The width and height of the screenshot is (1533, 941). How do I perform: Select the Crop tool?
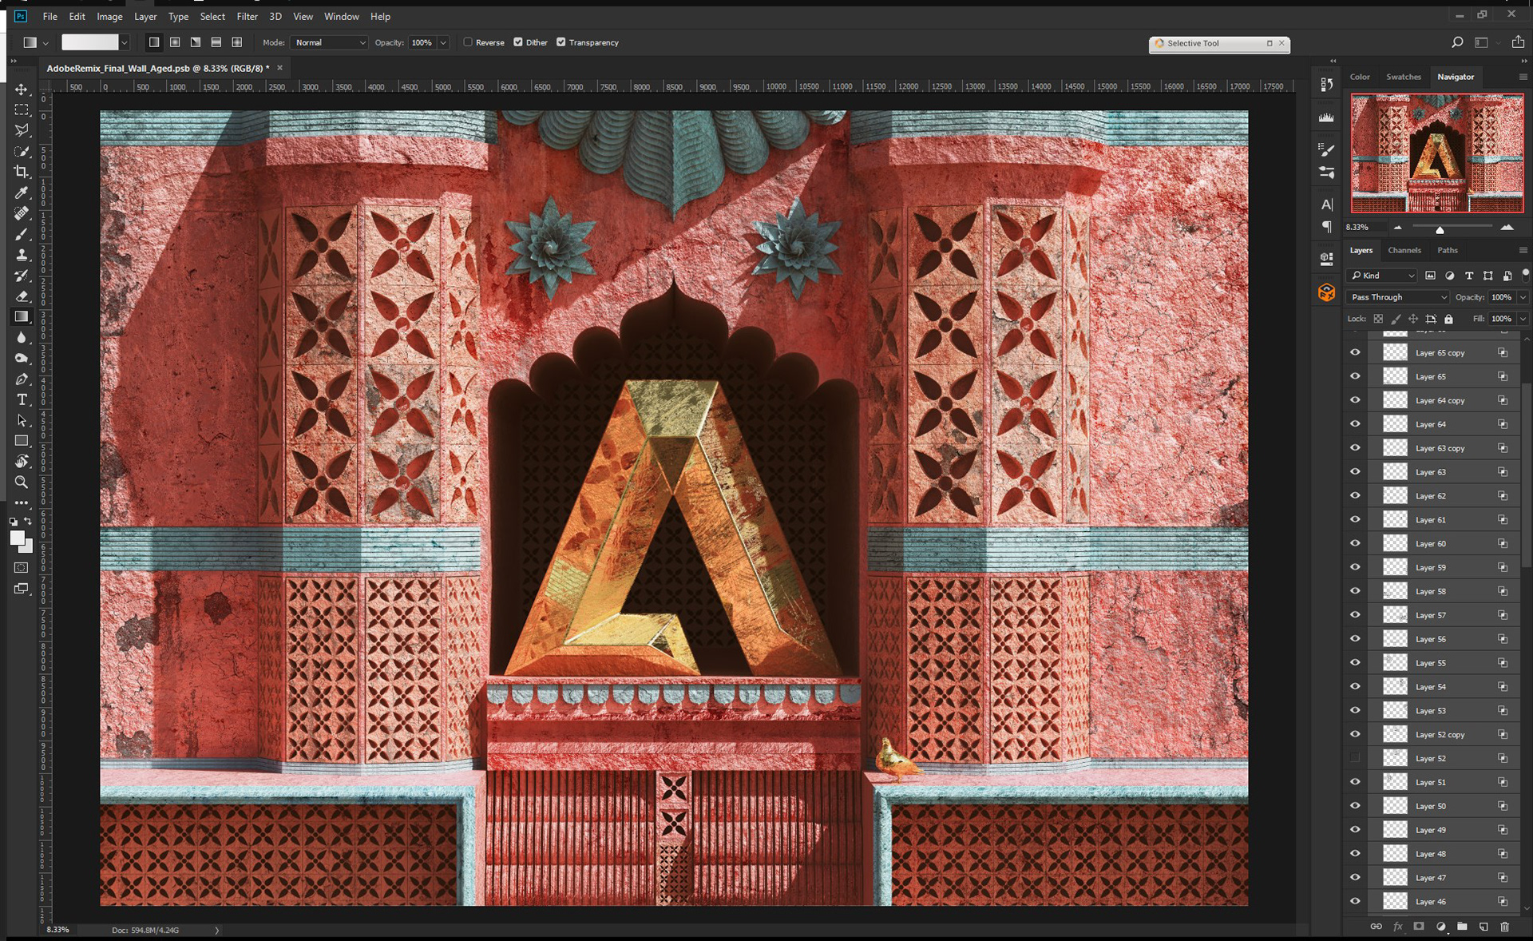pyautogui.click(x=22, y=172)
